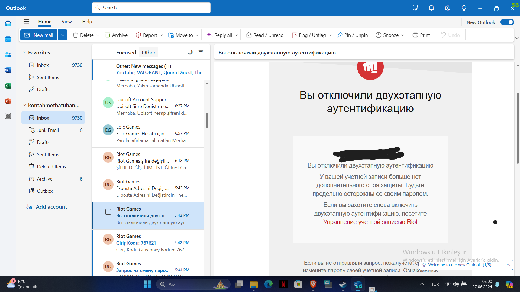Open the Deleted Items folder
Image resolution: width=520 pixels, height=292 pixels.
click(53, 167)
